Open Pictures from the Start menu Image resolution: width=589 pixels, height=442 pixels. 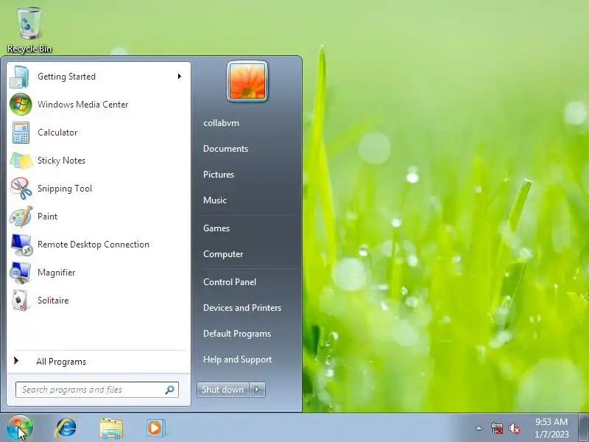[219, 175]
